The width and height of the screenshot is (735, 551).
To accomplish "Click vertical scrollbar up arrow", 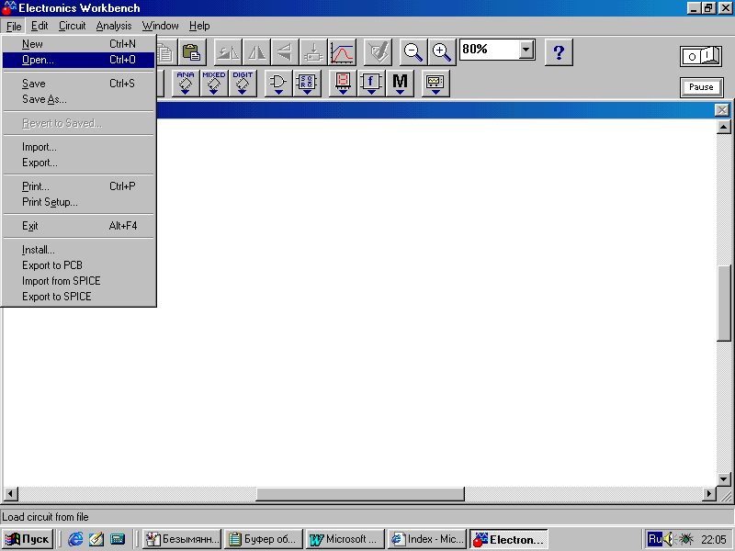I will (x=724, y=127).
